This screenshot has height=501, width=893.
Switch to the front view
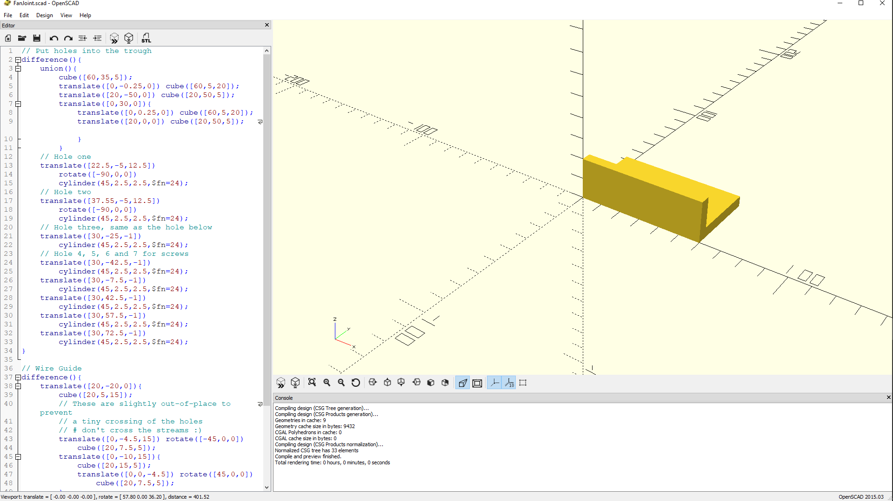tap(431, 383)
